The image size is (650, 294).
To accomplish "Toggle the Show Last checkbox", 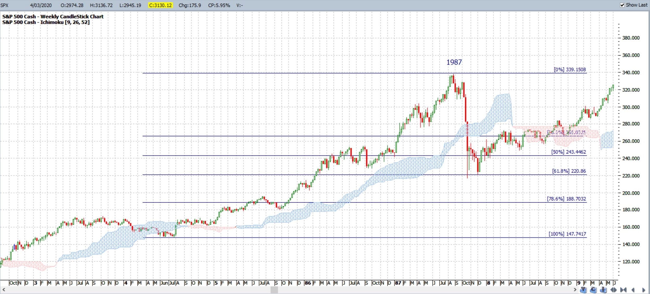I will [x=622, y=5].
